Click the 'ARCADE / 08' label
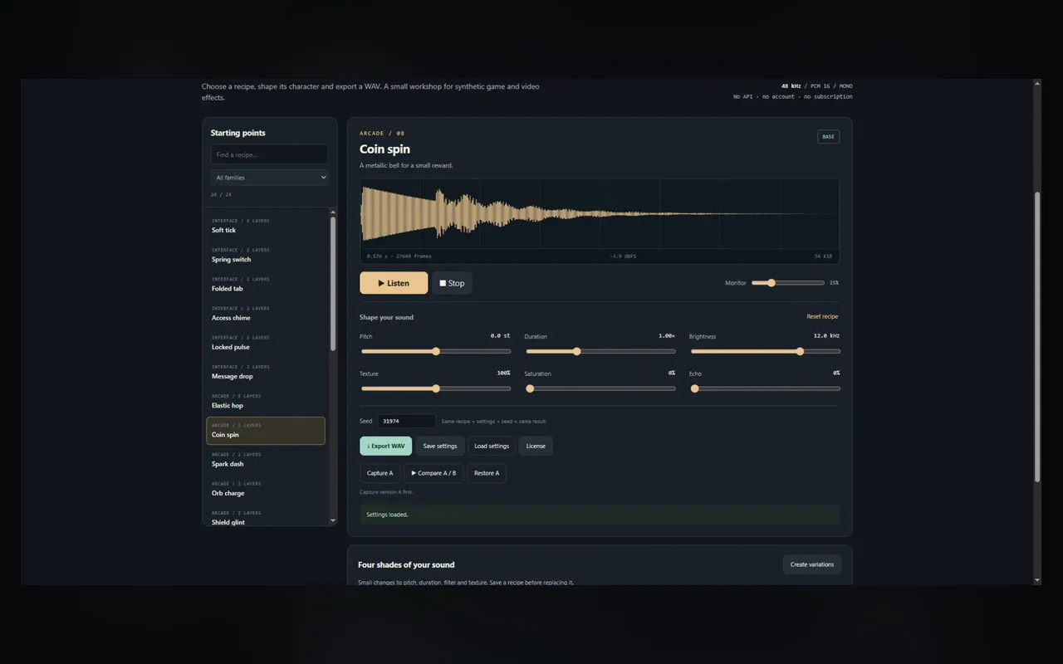The width and height of the screenshot is (1063, 664). (x=382, y=133)
